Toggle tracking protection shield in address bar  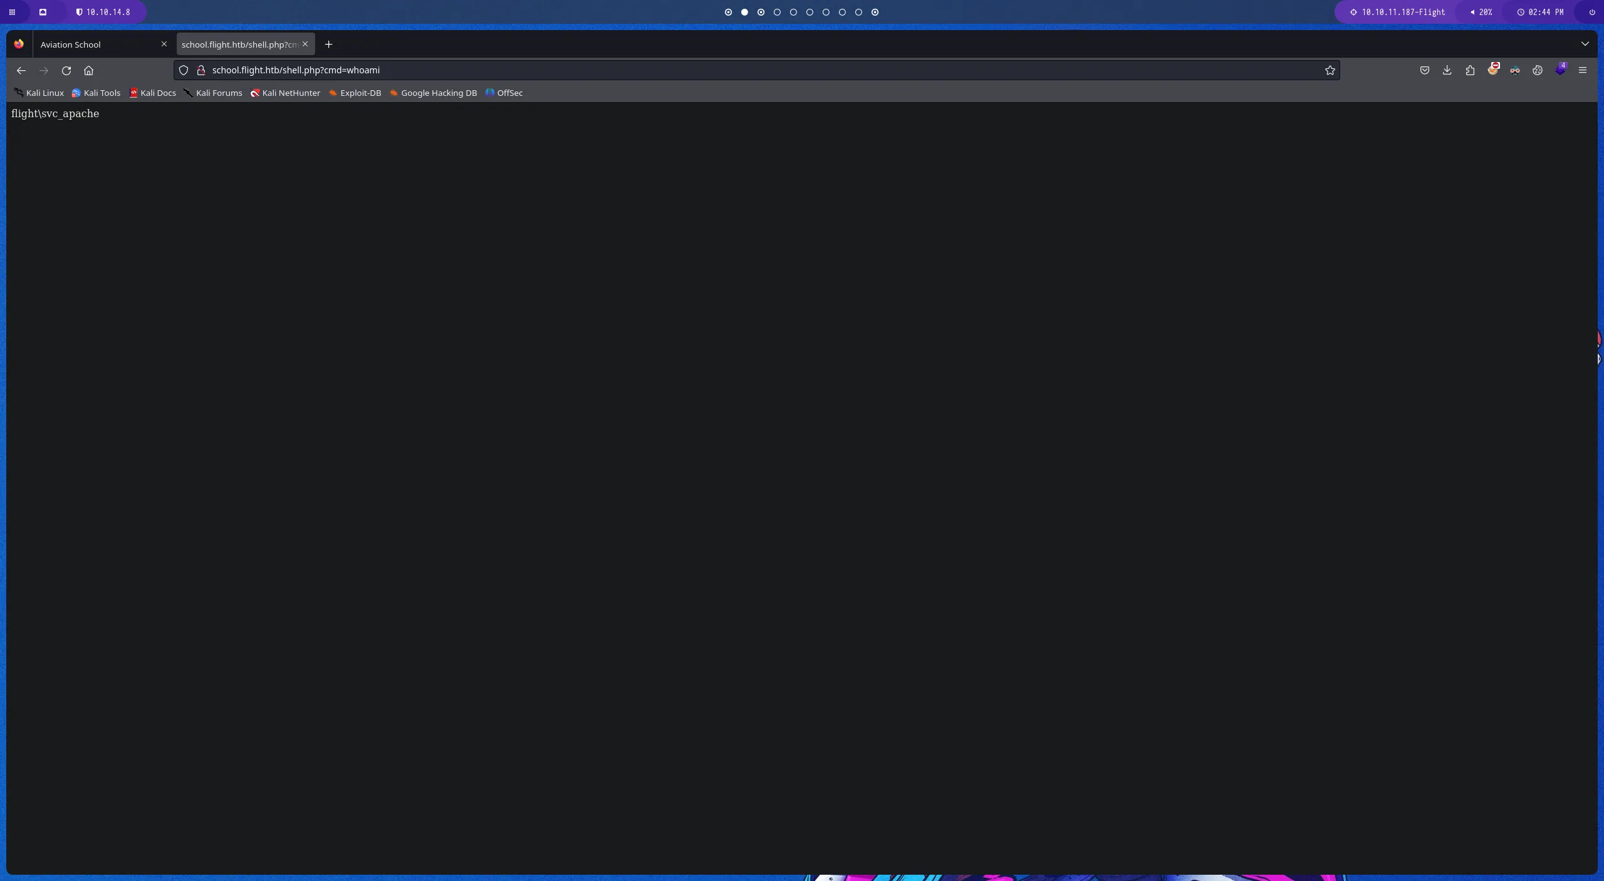pos(183,70)
